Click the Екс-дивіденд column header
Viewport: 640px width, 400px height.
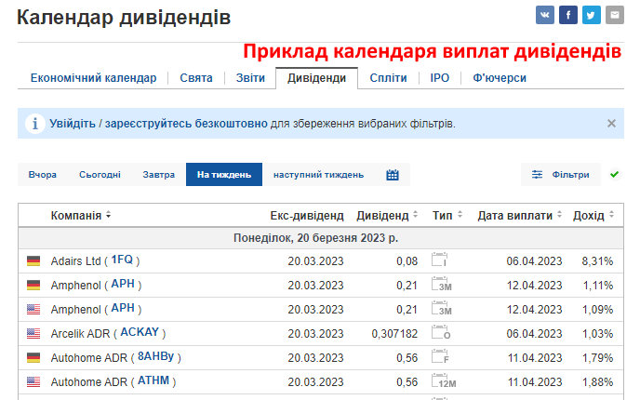tap(307, 215)
